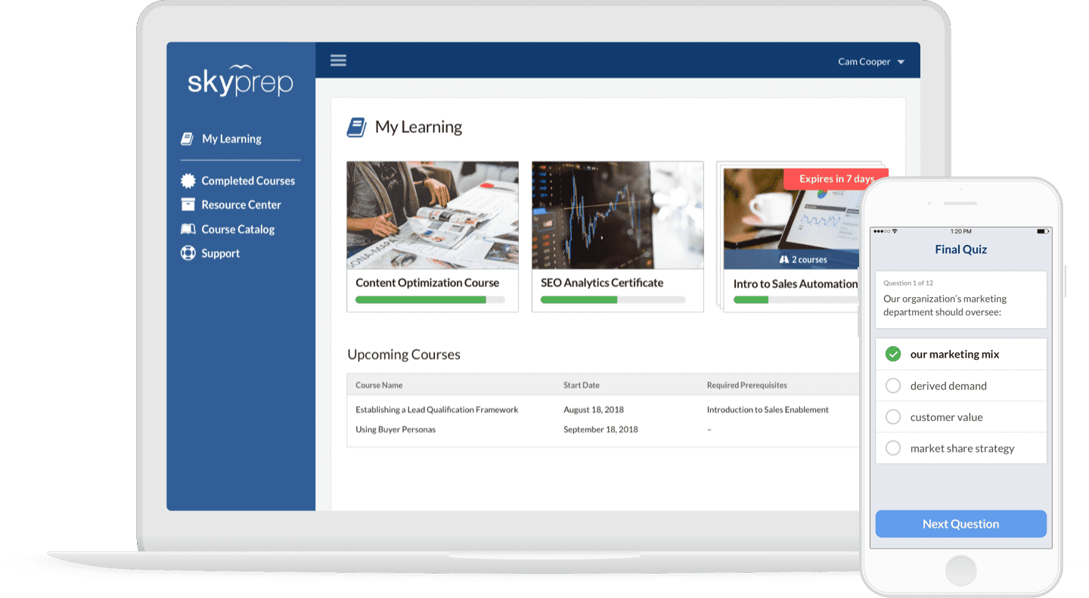Open the hamburger menu icon
The image size is (1089, 598).
coord(338,60)
